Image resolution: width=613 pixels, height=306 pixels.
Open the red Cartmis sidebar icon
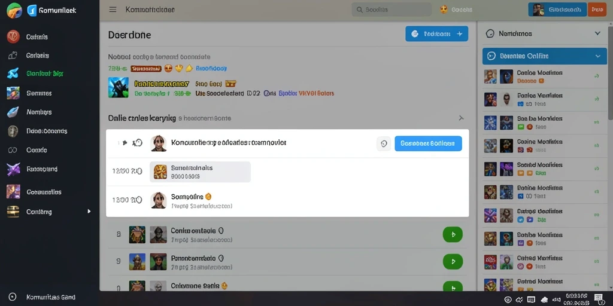pos(13,36)
